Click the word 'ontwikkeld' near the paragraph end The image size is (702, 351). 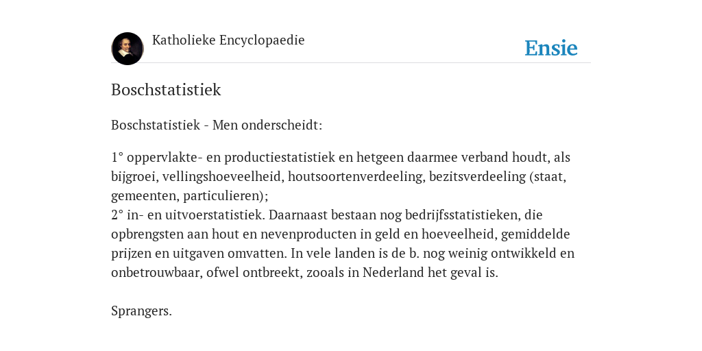(523, 254)
